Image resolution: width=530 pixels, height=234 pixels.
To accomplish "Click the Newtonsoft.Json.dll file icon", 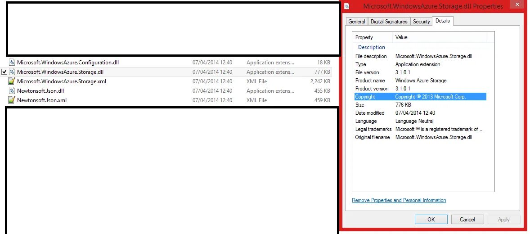I will [12, 91].
